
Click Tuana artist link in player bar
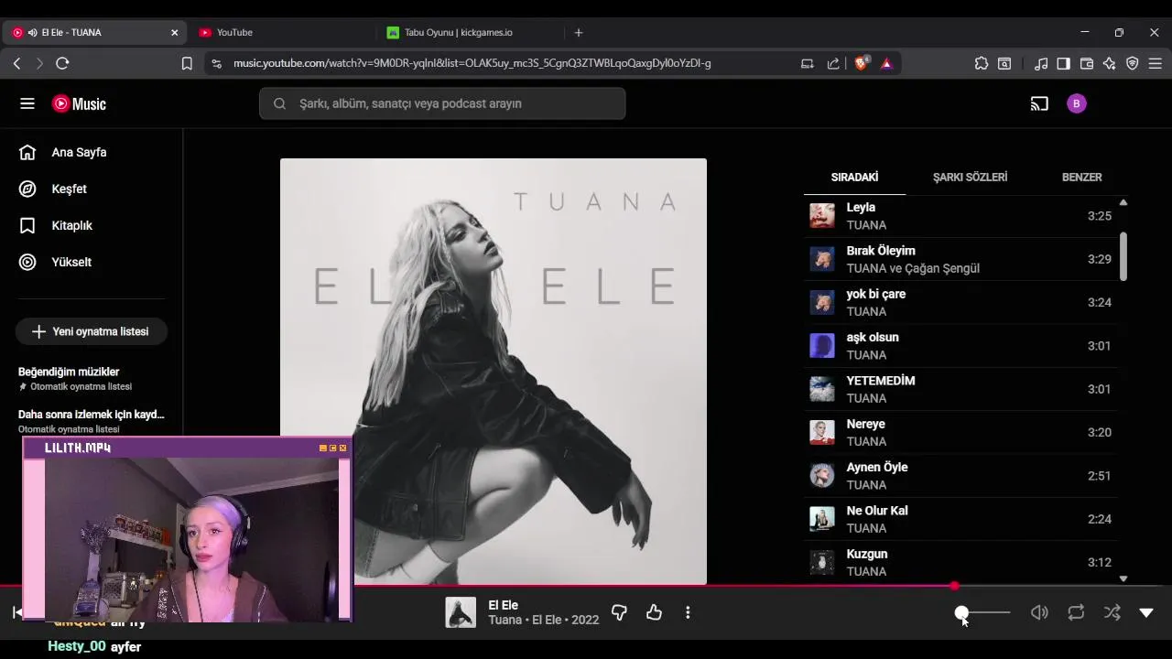505,620
